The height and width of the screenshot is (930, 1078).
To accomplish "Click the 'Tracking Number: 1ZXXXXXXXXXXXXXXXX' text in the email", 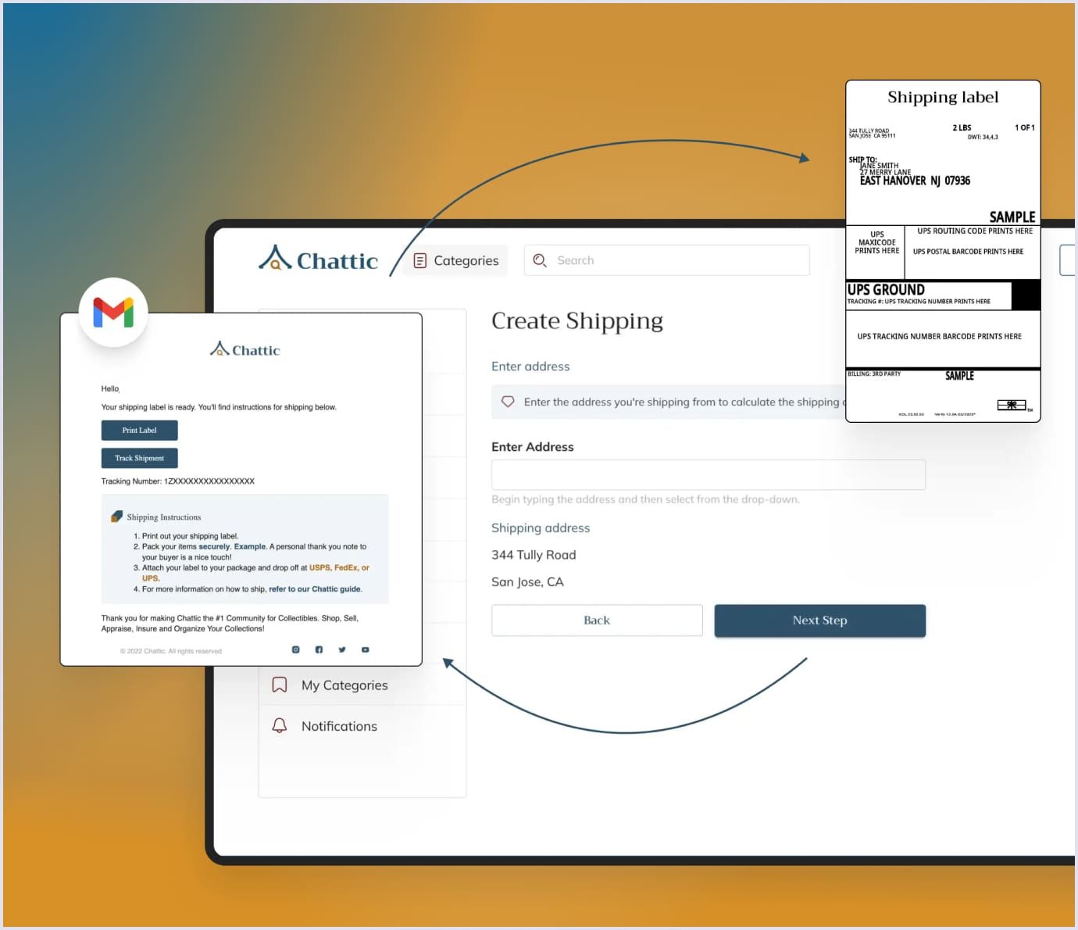I will pos(178,481).
